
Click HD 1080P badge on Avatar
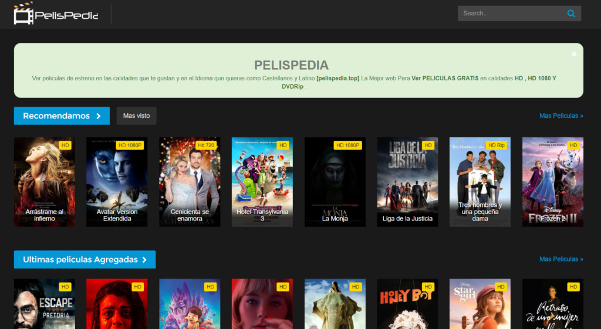coord(130,145)
